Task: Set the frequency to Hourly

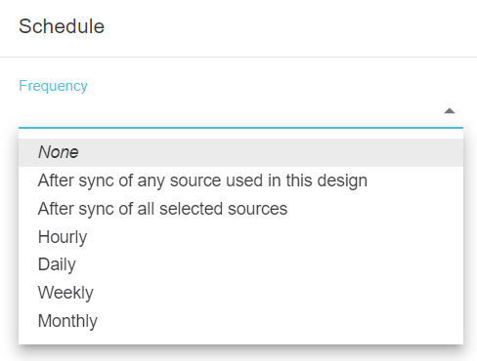Action: pos(240,237)
